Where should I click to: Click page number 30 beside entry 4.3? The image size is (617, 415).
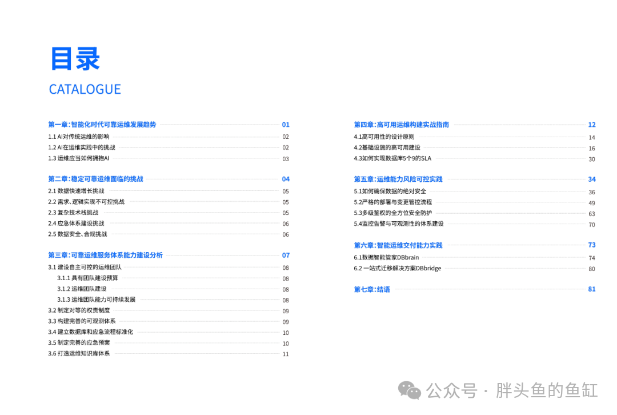coord(592,159)
